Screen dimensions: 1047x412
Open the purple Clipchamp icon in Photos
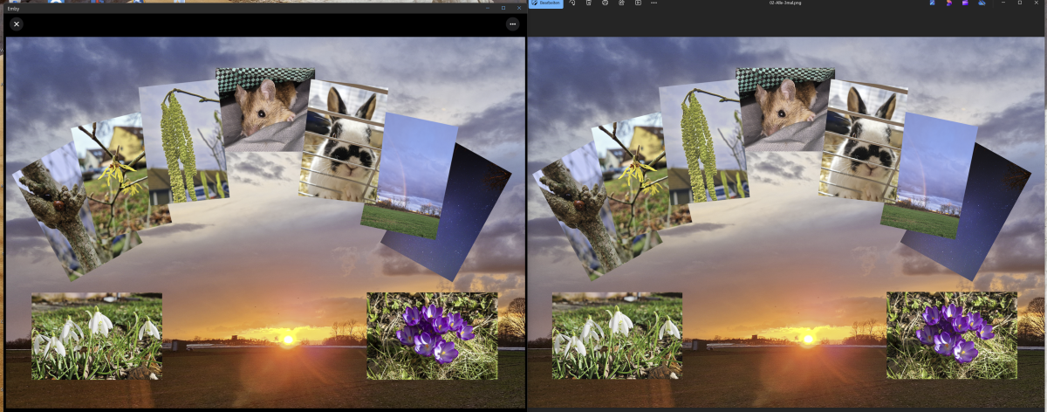965,3
